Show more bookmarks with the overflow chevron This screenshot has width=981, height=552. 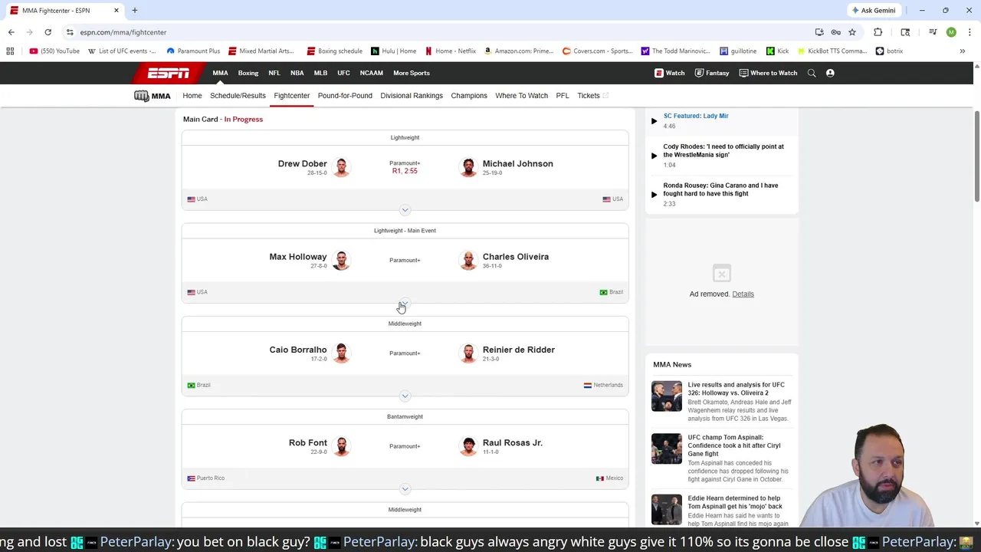click(x=962, y=51)
